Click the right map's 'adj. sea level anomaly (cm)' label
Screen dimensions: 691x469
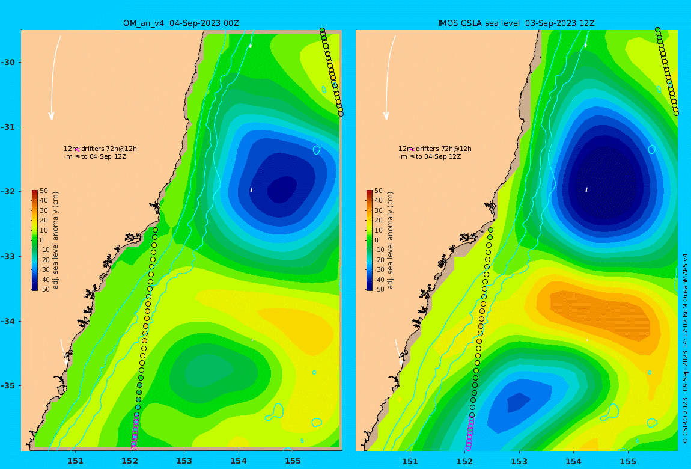tap(391, 241)
